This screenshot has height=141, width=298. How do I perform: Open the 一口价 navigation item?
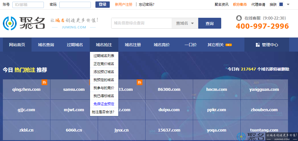[191, 45]
